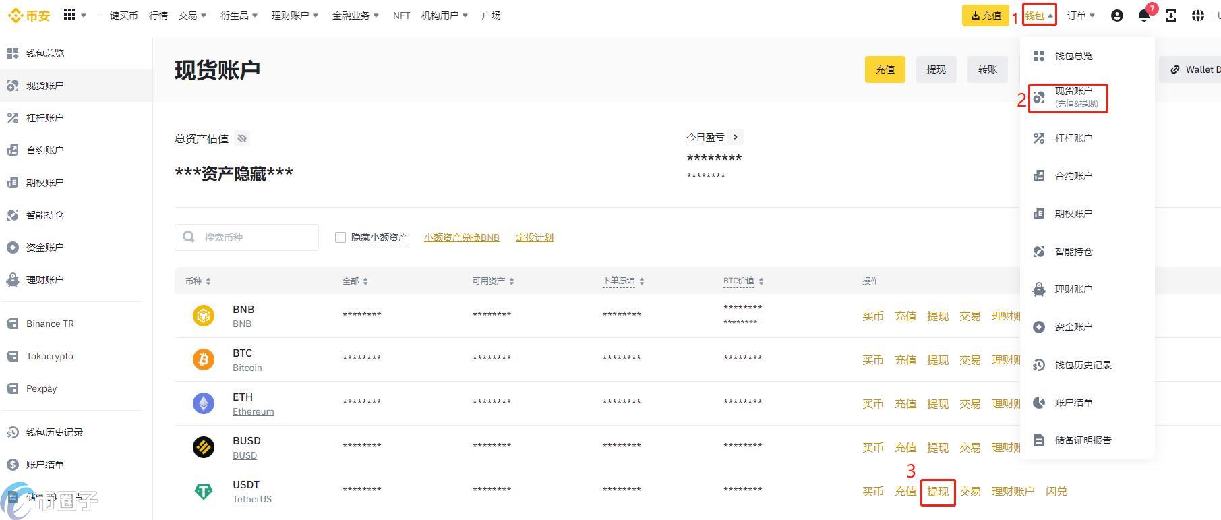This screenshot has height=520, width=1221.
Task: Expand the 金融业务 menu dropdown
Action: [x=355, y=15]
